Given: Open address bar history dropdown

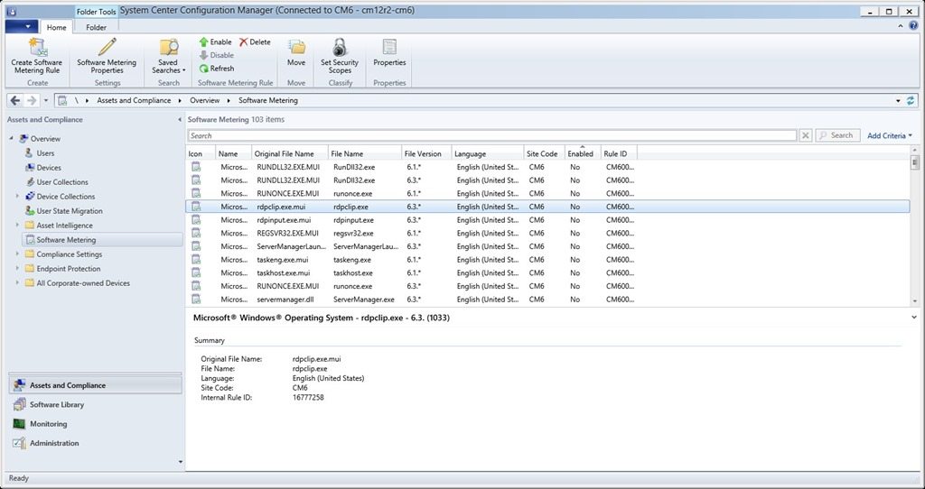Looking at the screenshot, I should (899, 101).
